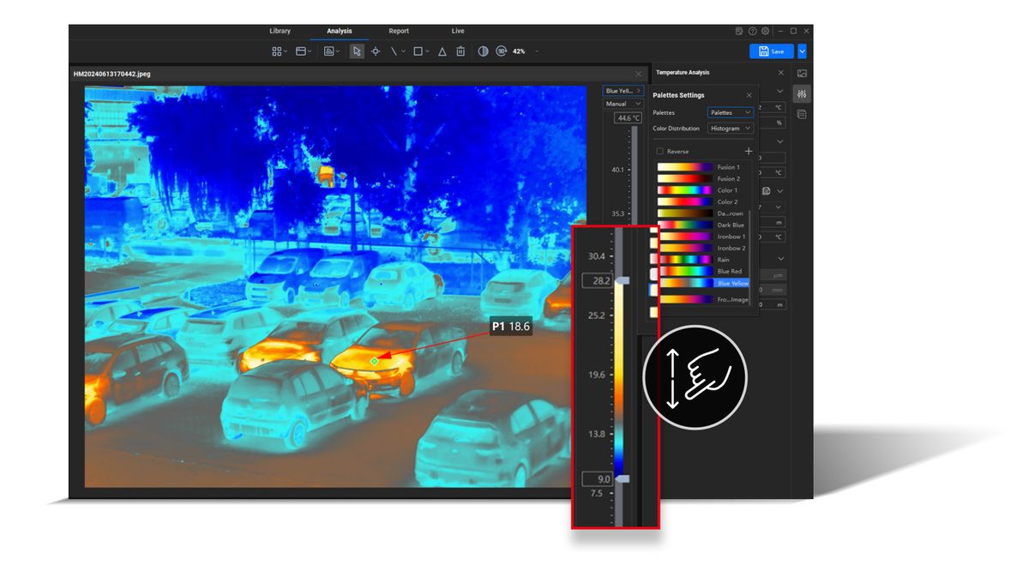The height and width of the screenshot is (571, 1029).
Task: Rotate image 90 degrees
Action: click(502, 51)
